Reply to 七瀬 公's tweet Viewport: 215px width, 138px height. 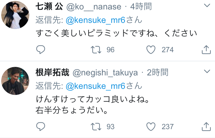(41, 49)
